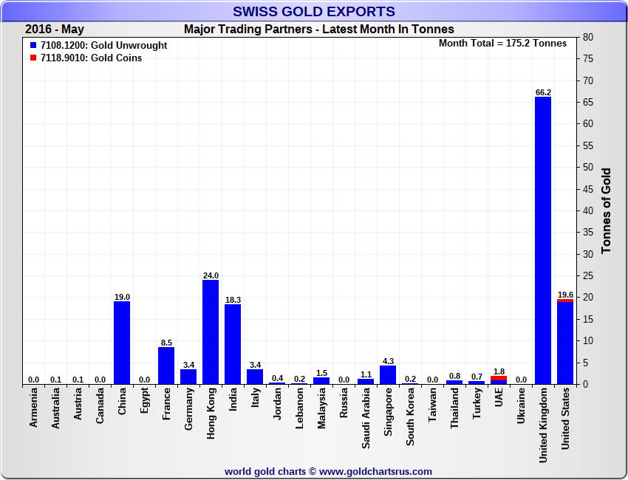
Task: Click the 'Armenia' axis label
Action: click(34, 408)
